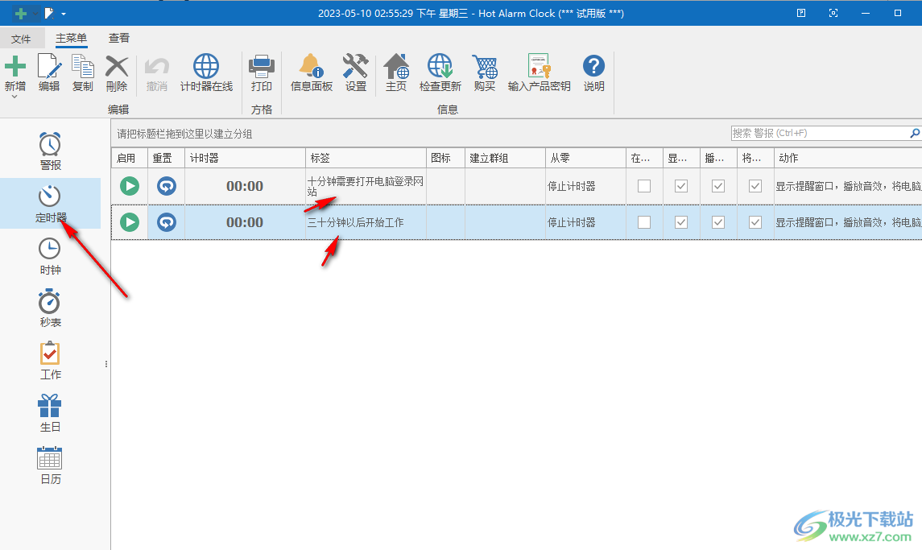922x550 pixels.
Task: Expand the arrow under the 新增 button
Action: tap(15, 97)
